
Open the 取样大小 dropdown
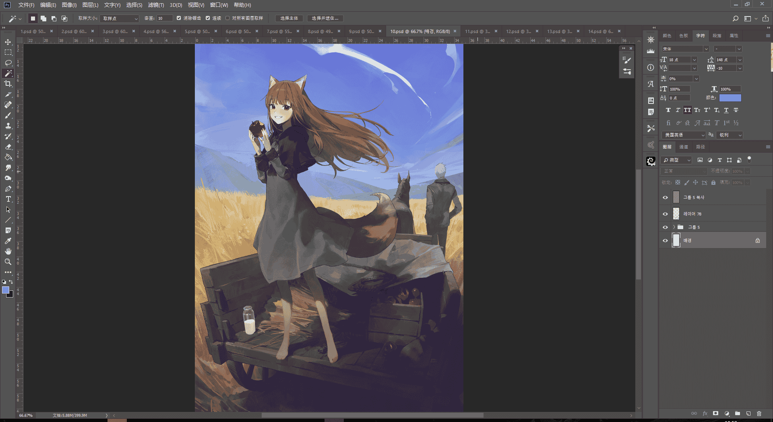[120, 19]
